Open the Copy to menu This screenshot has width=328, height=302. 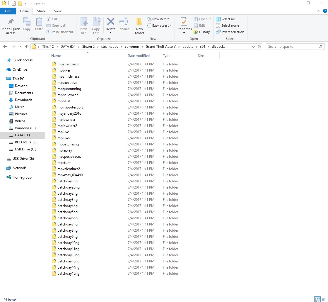pyautogui.click(x=96, y=26)
